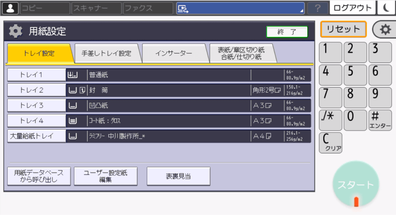Select the 大量給紙トレイ button
The image size is (396, 215).
36,136
